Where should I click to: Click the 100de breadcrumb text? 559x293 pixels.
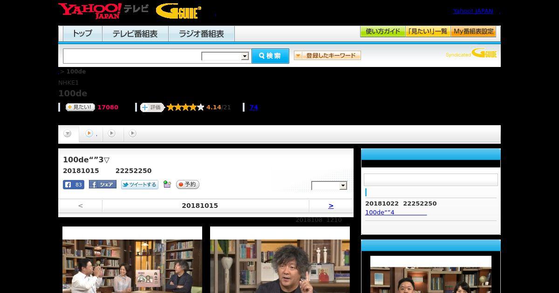[x=76, y=72]
